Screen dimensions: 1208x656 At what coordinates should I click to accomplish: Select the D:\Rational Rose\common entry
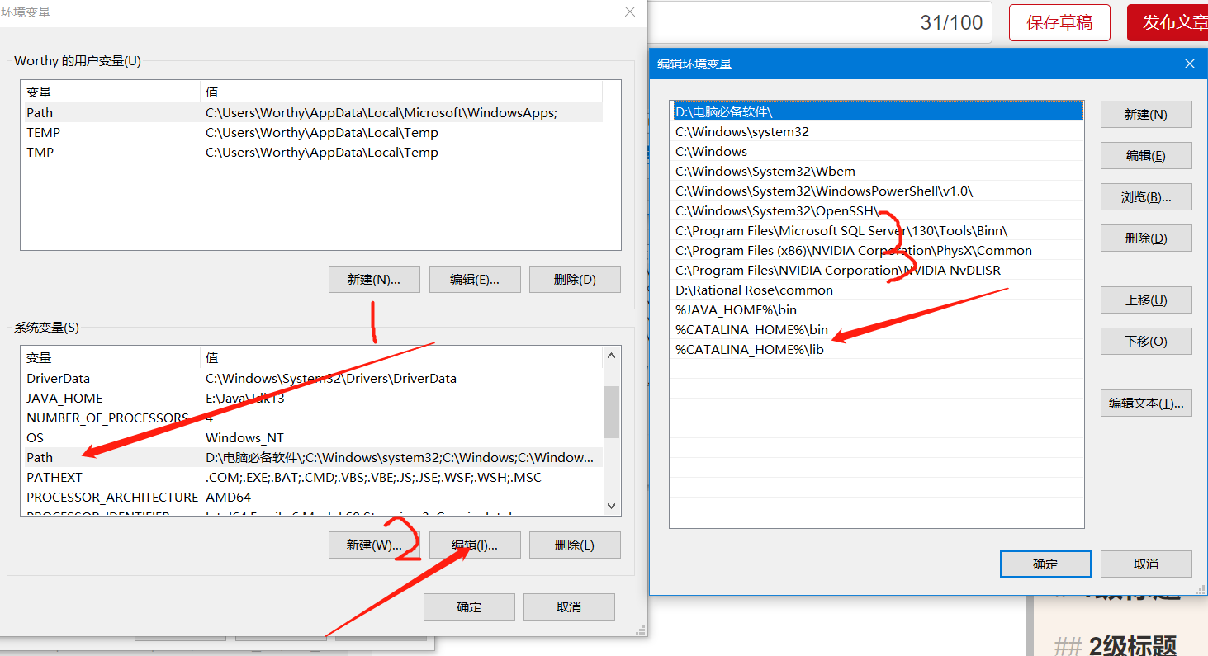pyautogui.click(x=877, y=290)
